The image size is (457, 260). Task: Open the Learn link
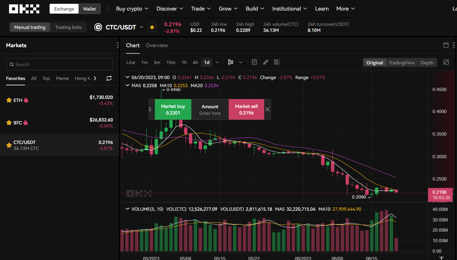[x=322, y=9]
